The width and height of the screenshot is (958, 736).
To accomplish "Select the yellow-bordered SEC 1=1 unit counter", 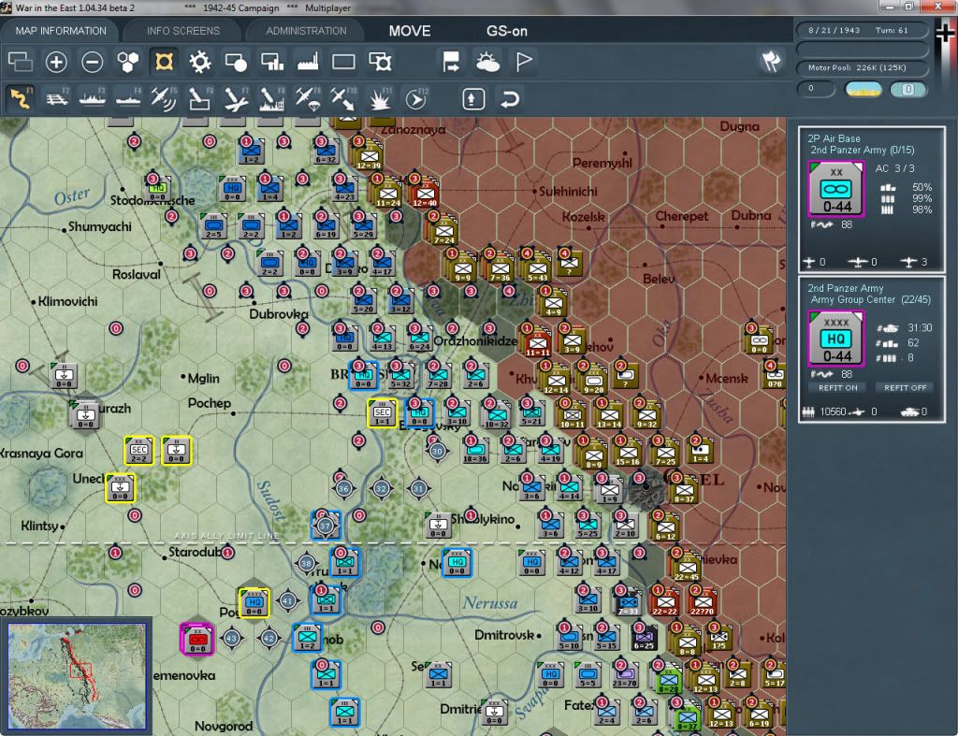I will click(x=383, y=413).
